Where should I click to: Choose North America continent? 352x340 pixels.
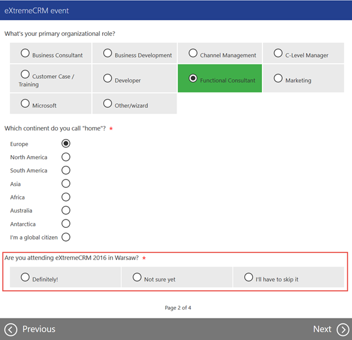[66, 157]
